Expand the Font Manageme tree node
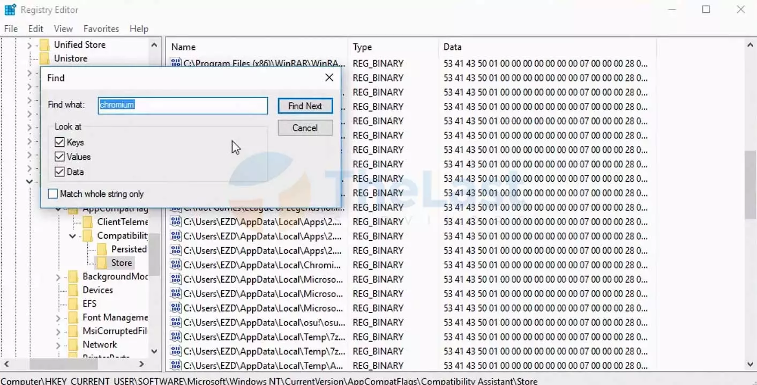The width and height of the screenshot is (757, 385). [58, 318]
